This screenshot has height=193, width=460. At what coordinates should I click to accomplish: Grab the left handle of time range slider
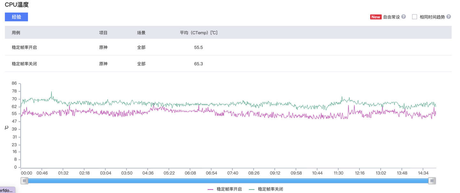click(24, 181)
